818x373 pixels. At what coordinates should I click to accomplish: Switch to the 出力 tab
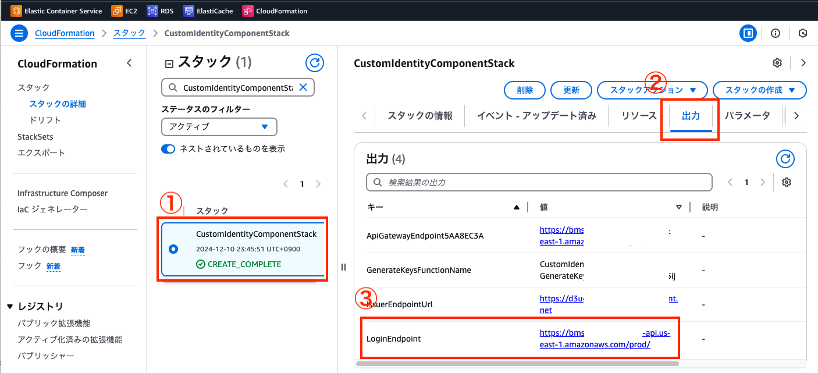(691, 115)
